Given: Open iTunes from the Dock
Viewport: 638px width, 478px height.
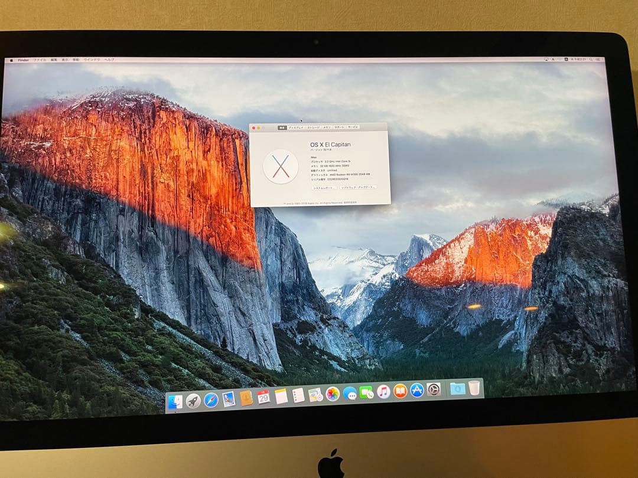Looking at the screenshot, I should (384, 391).
